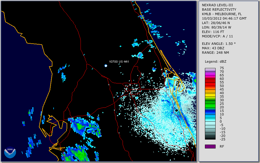The image size is (260, 163).
Task: Click the '0' value on the dBZ scale
Action: pyautogui.click(x=221, y=122)
